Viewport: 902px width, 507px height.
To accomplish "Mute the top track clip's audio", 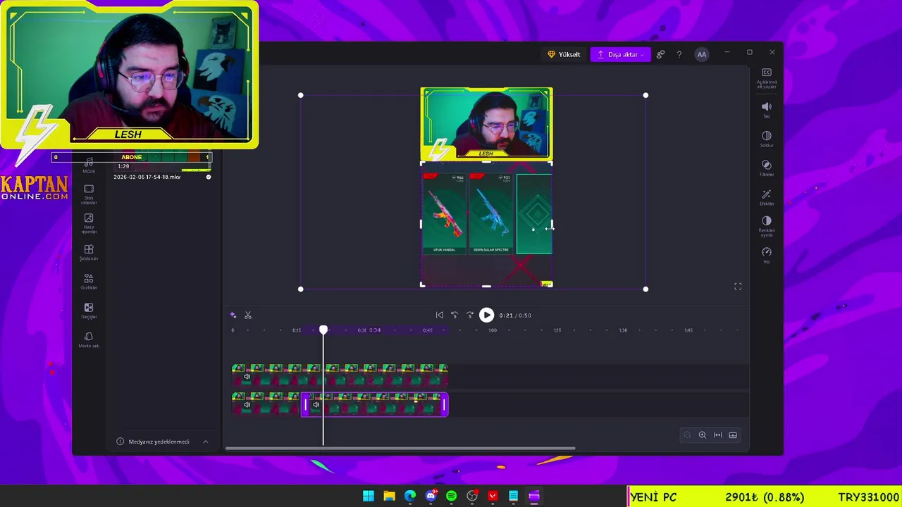I will coord(247,377).
